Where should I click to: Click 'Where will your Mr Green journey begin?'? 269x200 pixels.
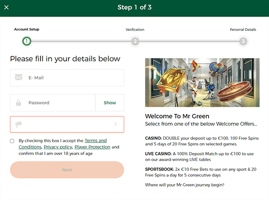pyautogui.click(x=185, y=185)
